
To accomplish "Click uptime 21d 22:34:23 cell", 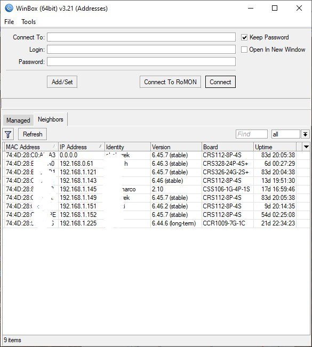I will 278,223.
